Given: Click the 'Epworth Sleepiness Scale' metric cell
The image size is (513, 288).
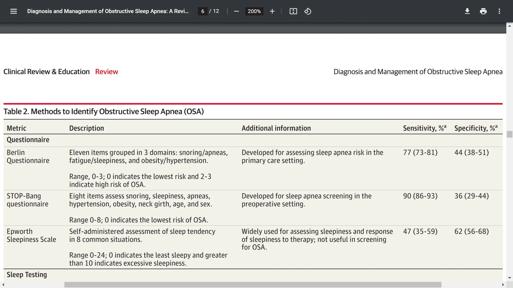Looking at the screenshot, I should (x=31, y=235).
